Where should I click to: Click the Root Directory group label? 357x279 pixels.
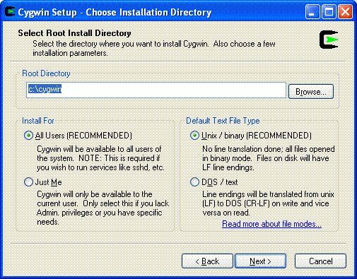[x=46, y=73]
